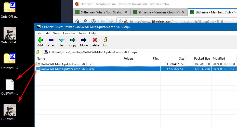The width and height of the screenshot is (237, 127).
Task: Click the Move toolbar icon
Action: pyautogui.click(x=84, y=42)
